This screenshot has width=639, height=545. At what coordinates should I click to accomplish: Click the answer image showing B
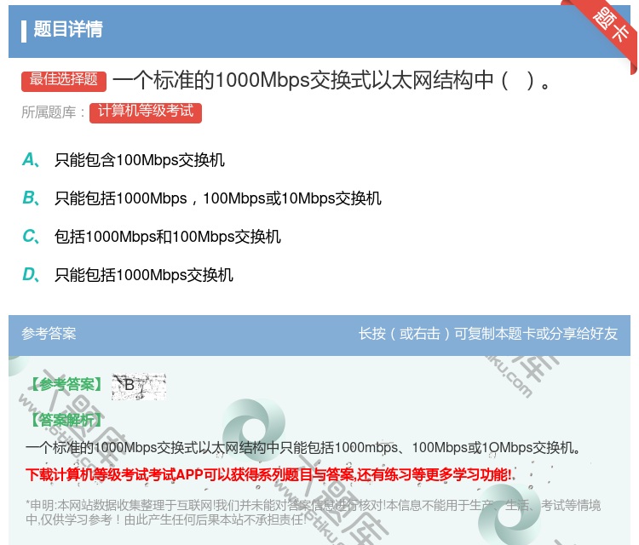(x=139, y=386)
